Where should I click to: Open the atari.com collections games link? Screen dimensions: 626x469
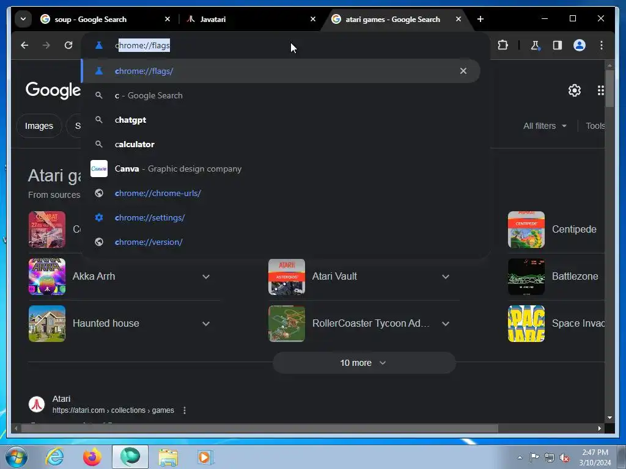pyautogui.click(x=113, y=410)
